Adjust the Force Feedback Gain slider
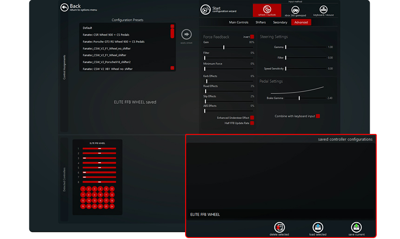 click(224, 47)
